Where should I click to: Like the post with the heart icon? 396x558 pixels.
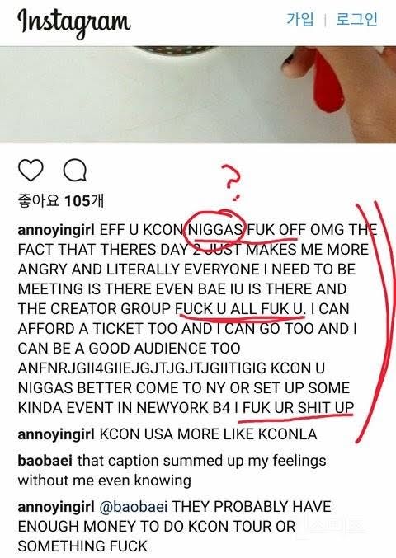point(31,171)
